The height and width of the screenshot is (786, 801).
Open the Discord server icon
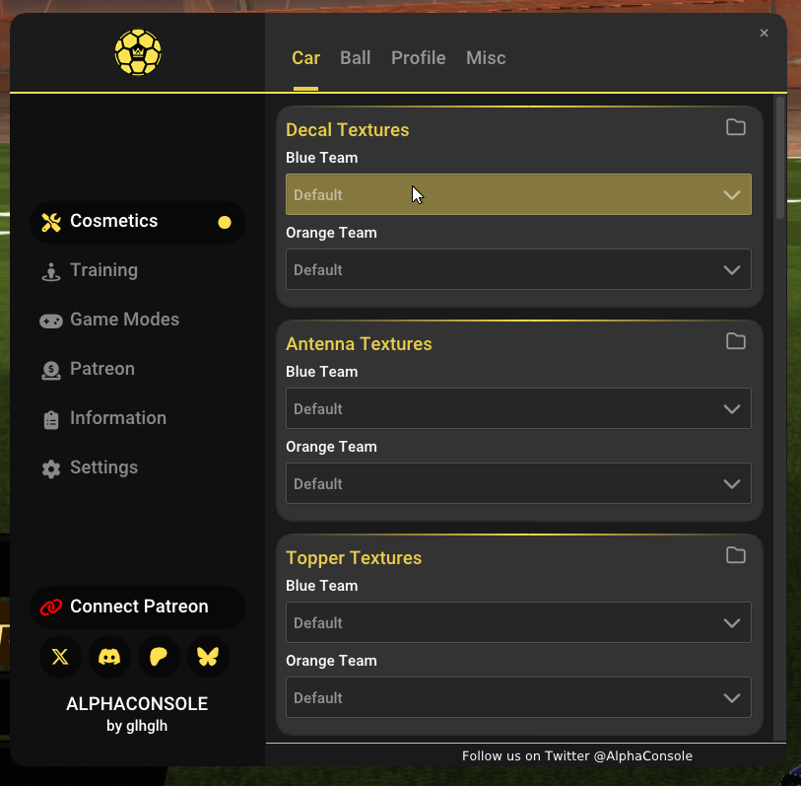tap(109, 657)
